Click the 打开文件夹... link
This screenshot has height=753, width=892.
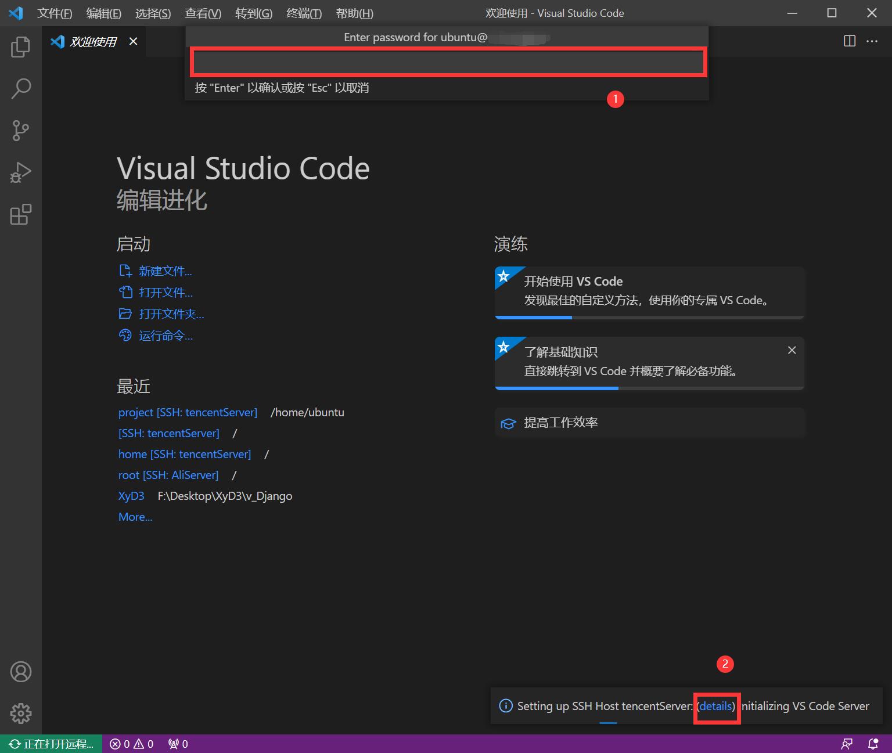coord(172,314)
